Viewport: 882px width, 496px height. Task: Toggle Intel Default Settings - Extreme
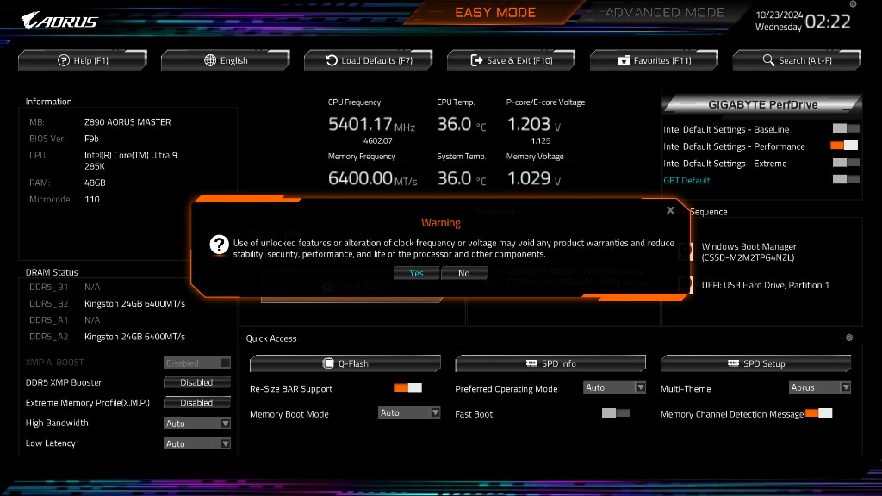[x=846, y=162]
